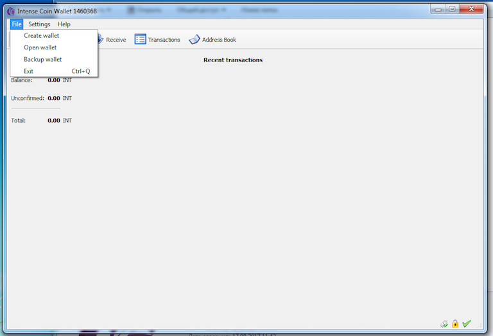The width and height of the screenshot is (493, 336).
Task: Choose Exit from the File menu
Action: [x=54, y=71]
